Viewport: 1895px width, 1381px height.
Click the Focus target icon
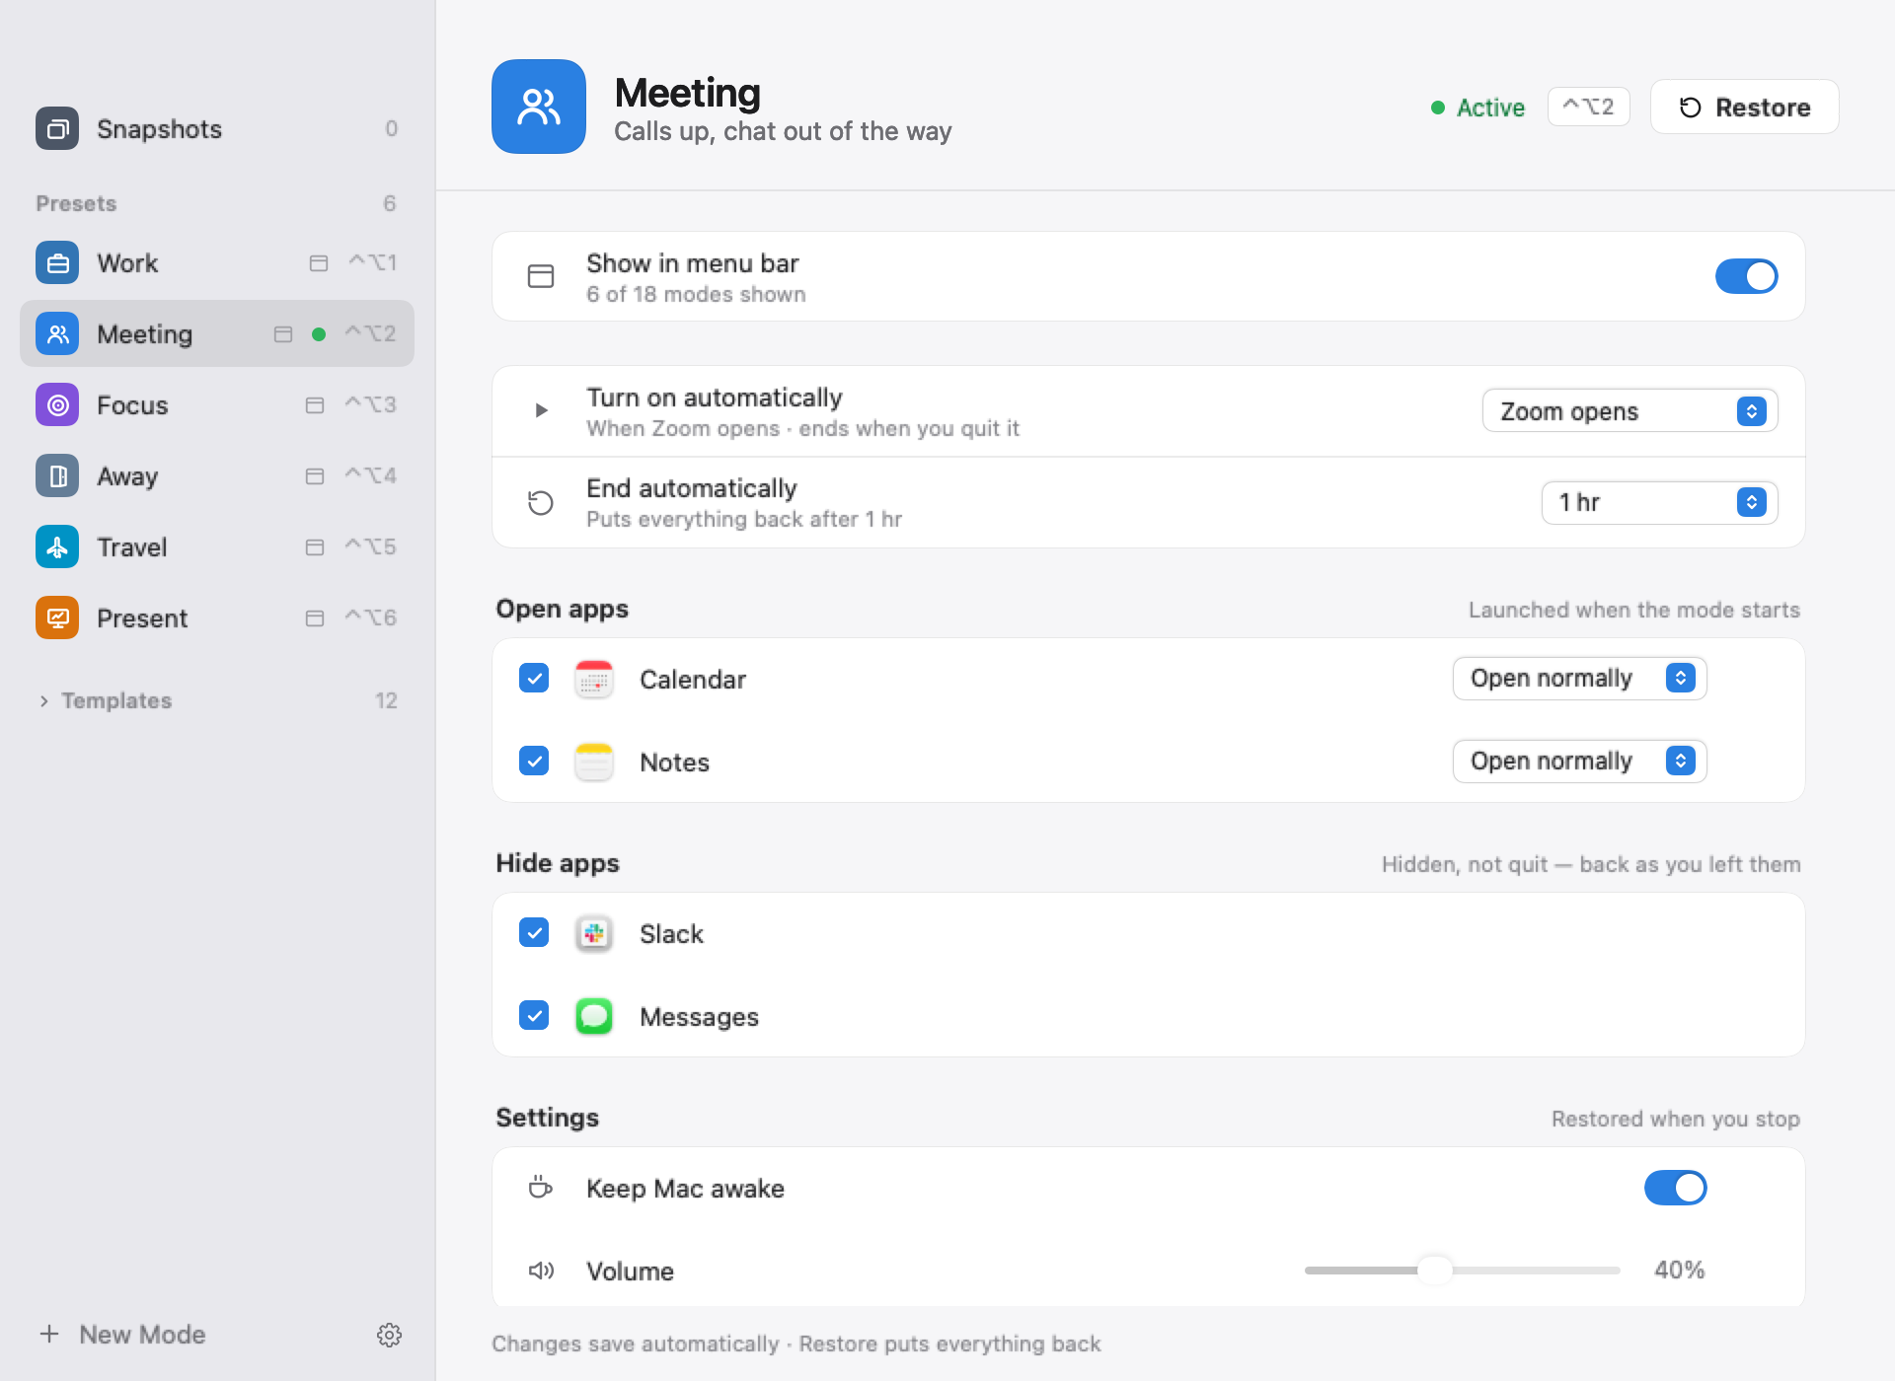[x=57, y=404]
